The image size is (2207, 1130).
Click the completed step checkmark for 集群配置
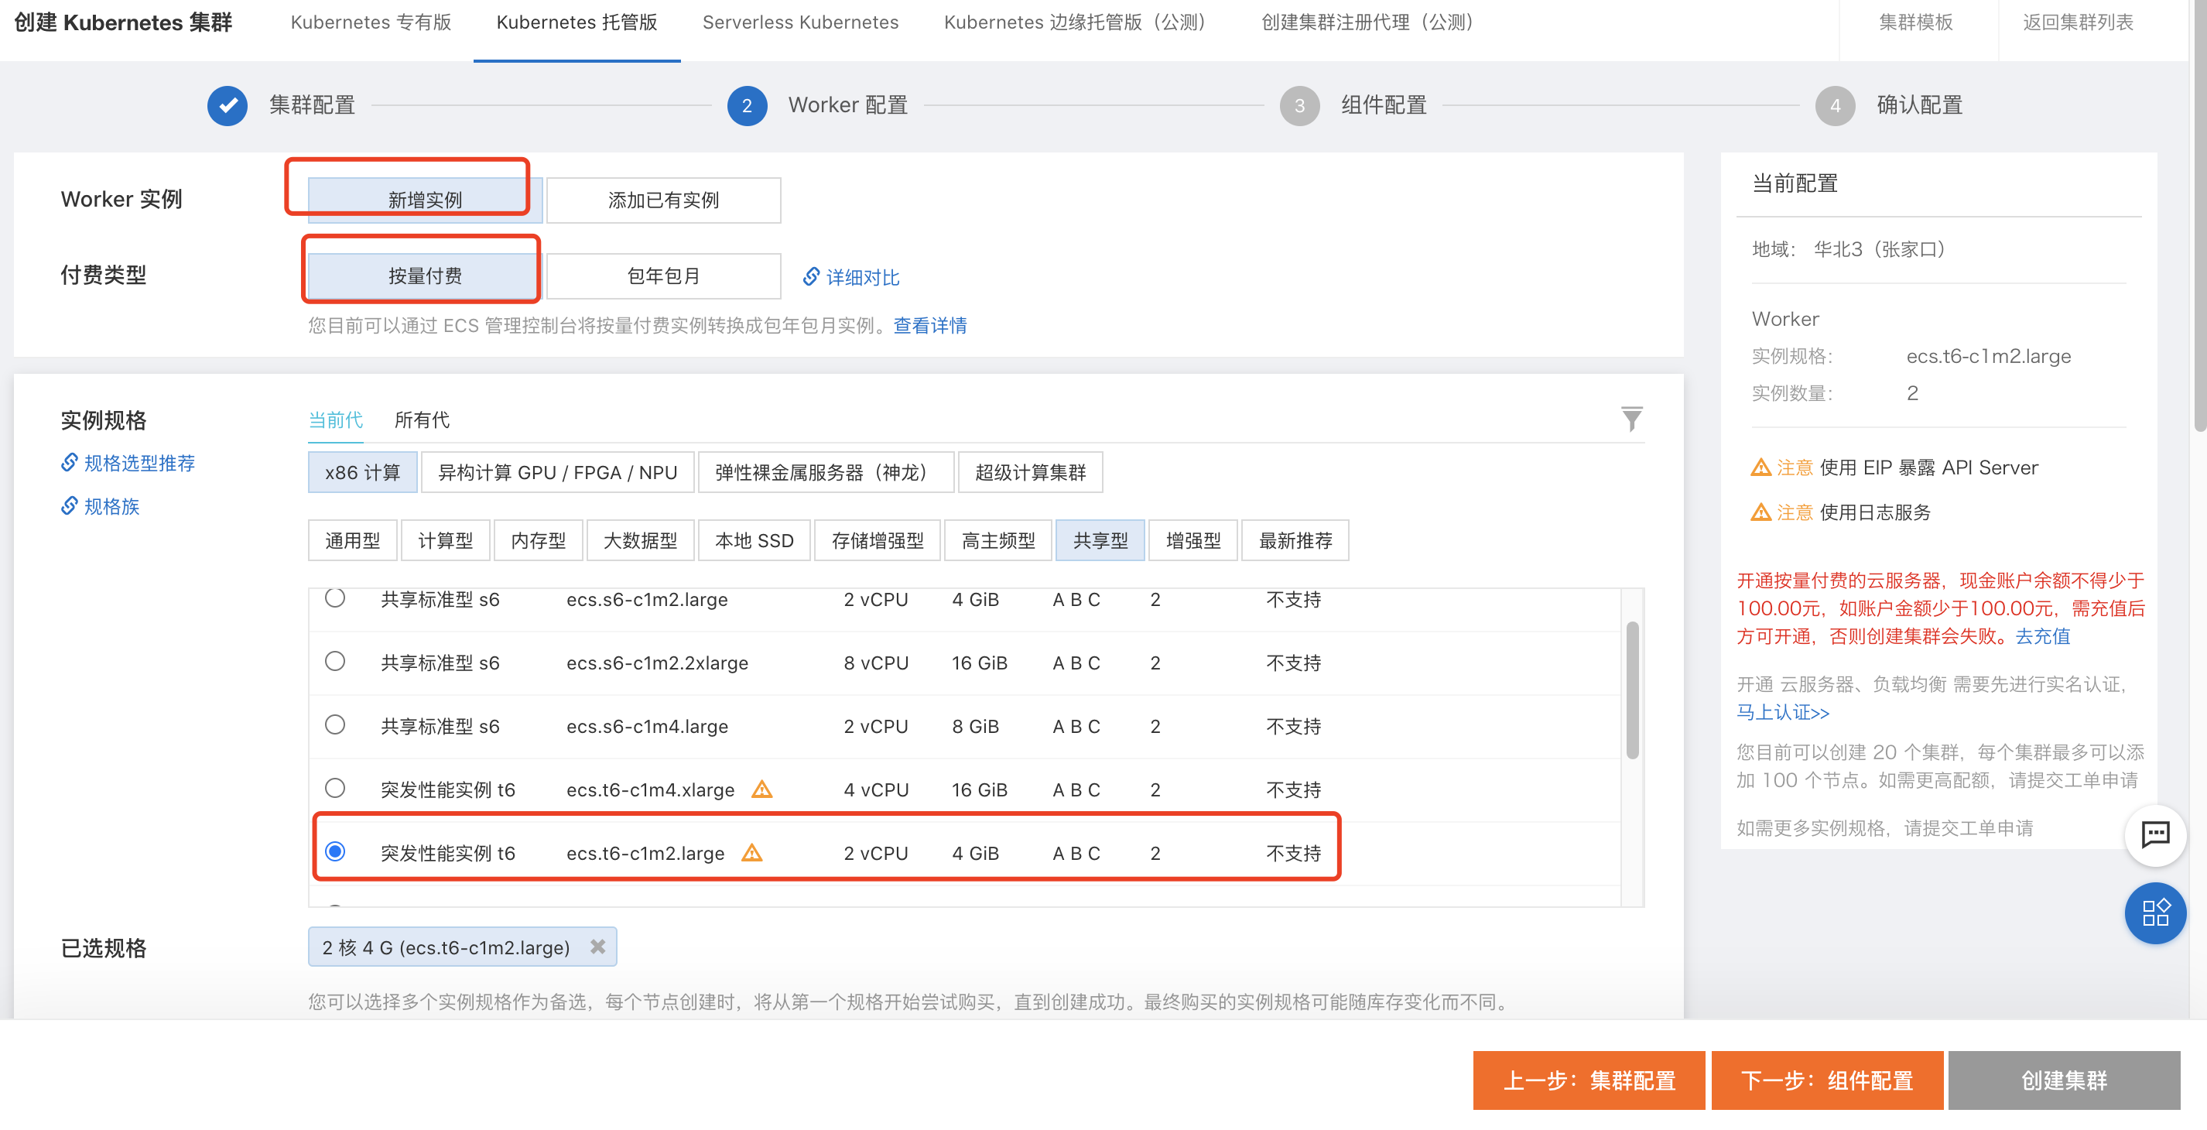click(227, 105)
